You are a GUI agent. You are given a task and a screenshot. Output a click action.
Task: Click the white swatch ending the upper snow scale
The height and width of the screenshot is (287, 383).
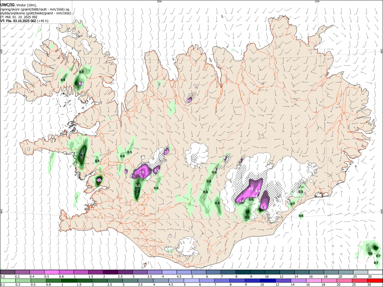(x=375, y=272)
